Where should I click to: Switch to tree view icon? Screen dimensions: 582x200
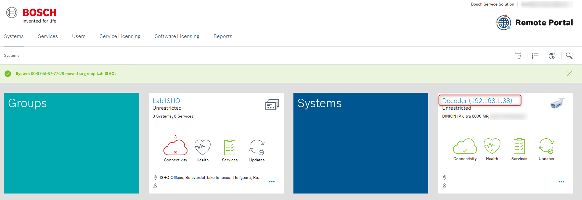pyautogui.click(x=518, y=56)
